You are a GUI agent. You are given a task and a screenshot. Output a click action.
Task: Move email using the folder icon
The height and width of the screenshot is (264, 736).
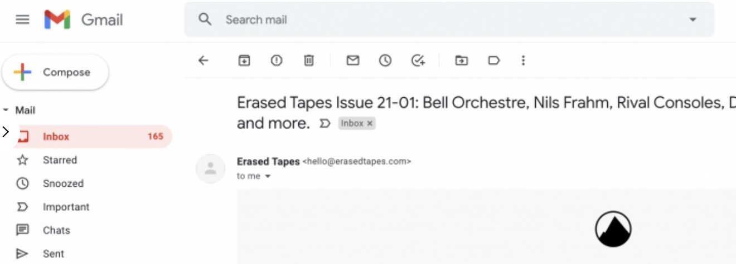coord(461,61)
